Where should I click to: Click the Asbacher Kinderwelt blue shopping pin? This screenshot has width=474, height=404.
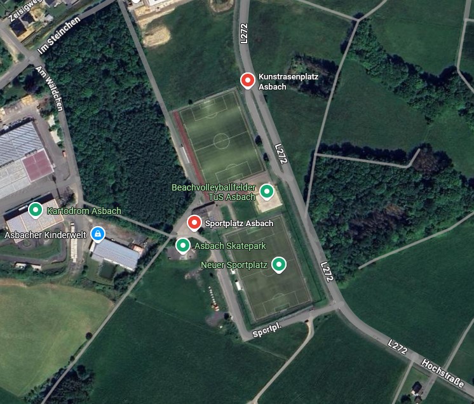pyautogui.click(x=98, y=234)
